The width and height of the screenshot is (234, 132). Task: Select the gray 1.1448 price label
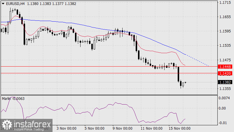225,67
